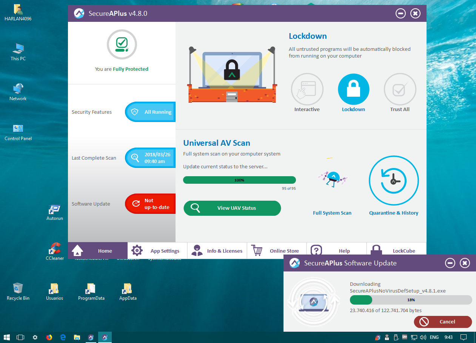Click the '95 of 95' scan count
Screen dimensions: 476x343
tap(289, 188)
